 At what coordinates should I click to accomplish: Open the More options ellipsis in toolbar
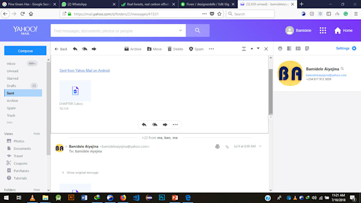point(211,49)
